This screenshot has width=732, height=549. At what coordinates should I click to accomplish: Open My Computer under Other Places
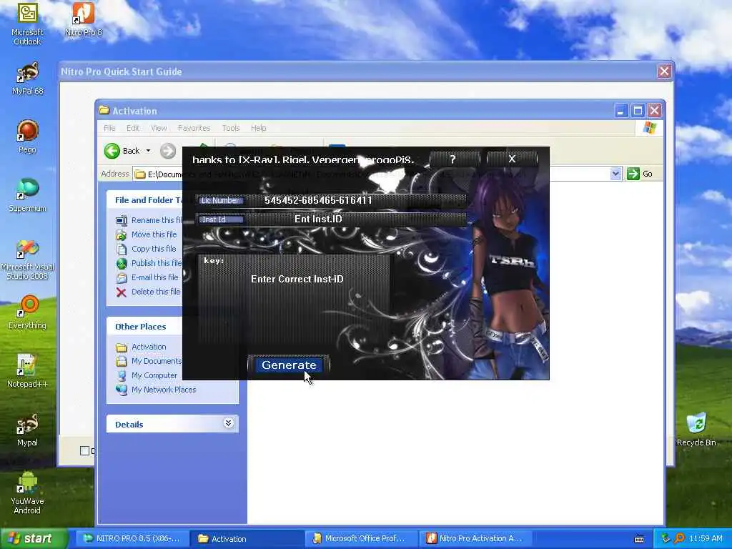tap(154, 375)
